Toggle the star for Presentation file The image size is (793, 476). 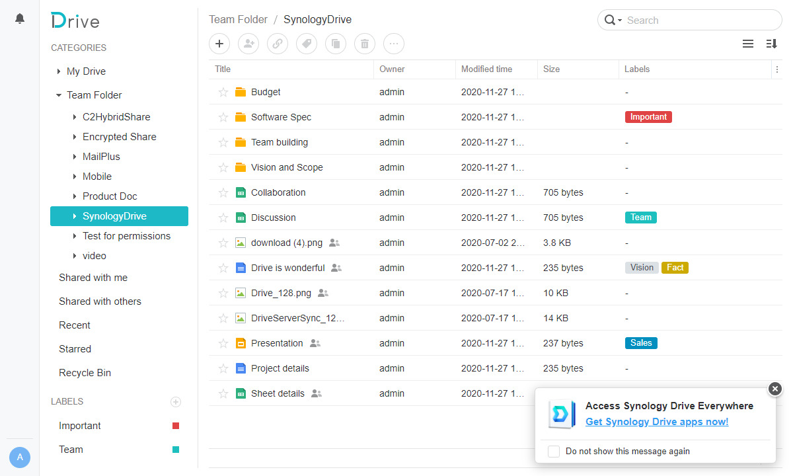[x=223, y=343]
